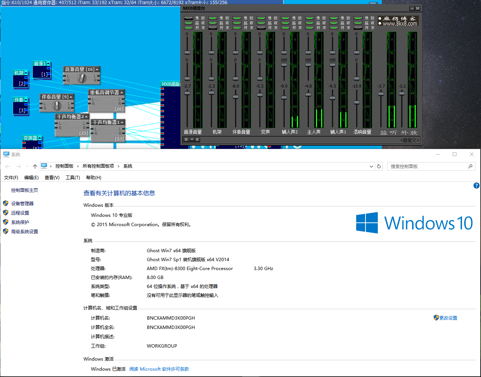This screenshot has height=377, width=481.
Task: Open 阅读 Microsoft 软件许可条款 link
Action: coord(159,369)
